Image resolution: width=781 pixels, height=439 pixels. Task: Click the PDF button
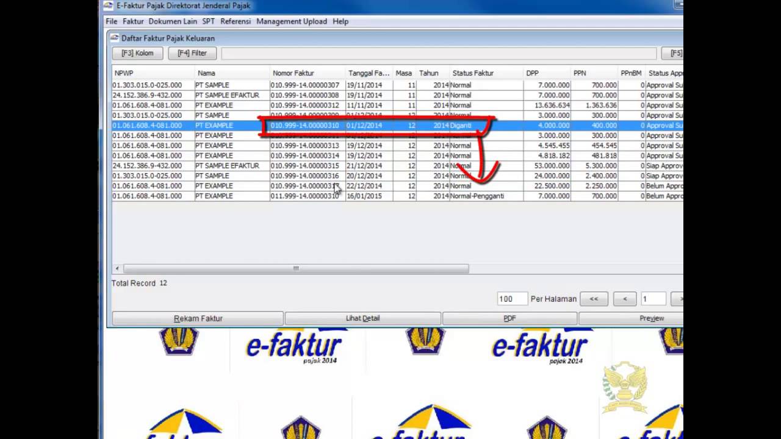[x=509, y=318]
